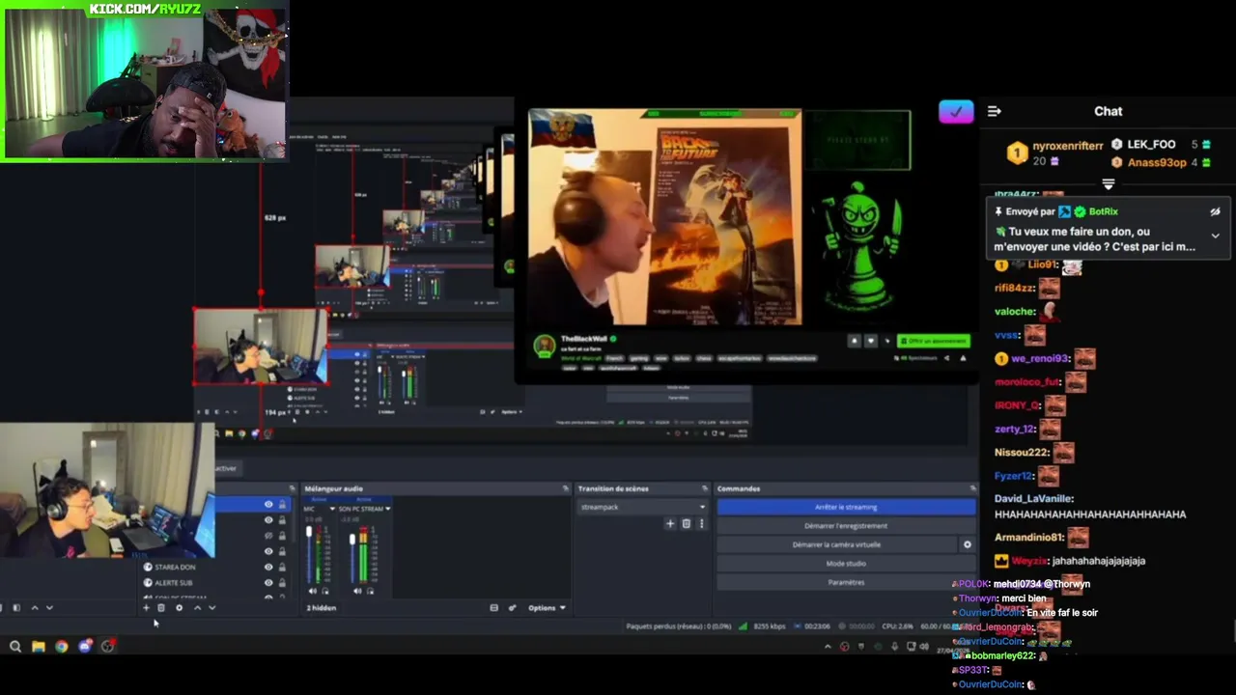1236x695 pixels.
Task: Open Discord from the taskbar
Action: point(84,646)
